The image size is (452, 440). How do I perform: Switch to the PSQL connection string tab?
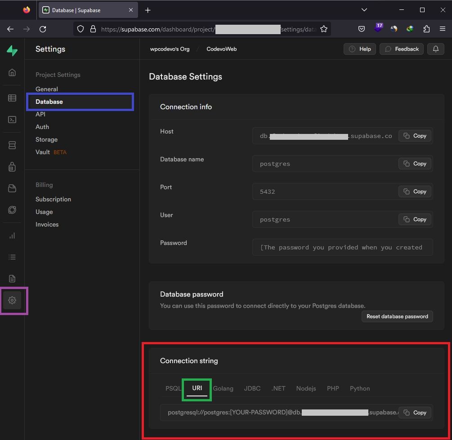(x=173, y=388)
